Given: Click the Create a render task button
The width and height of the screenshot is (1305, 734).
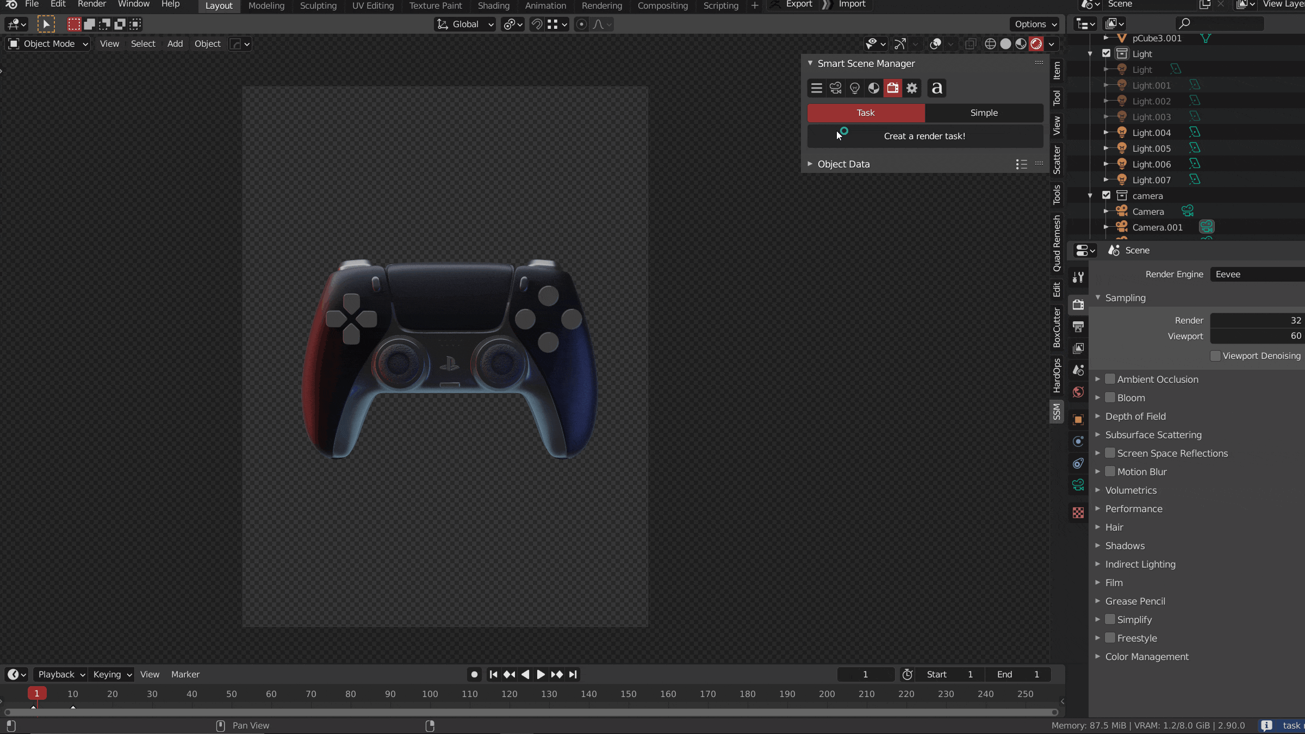Looking at the screenshot, I should tap(924, 135).
